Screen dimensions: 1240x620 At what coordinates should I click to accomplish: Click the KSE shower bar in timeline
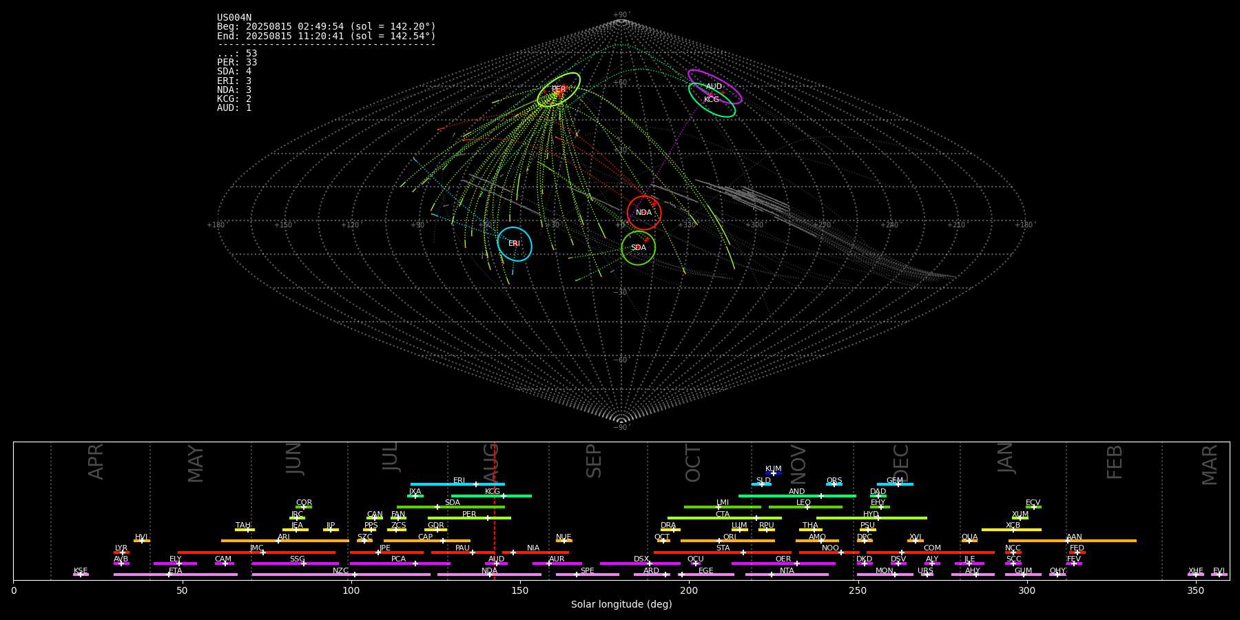[81, 575]
